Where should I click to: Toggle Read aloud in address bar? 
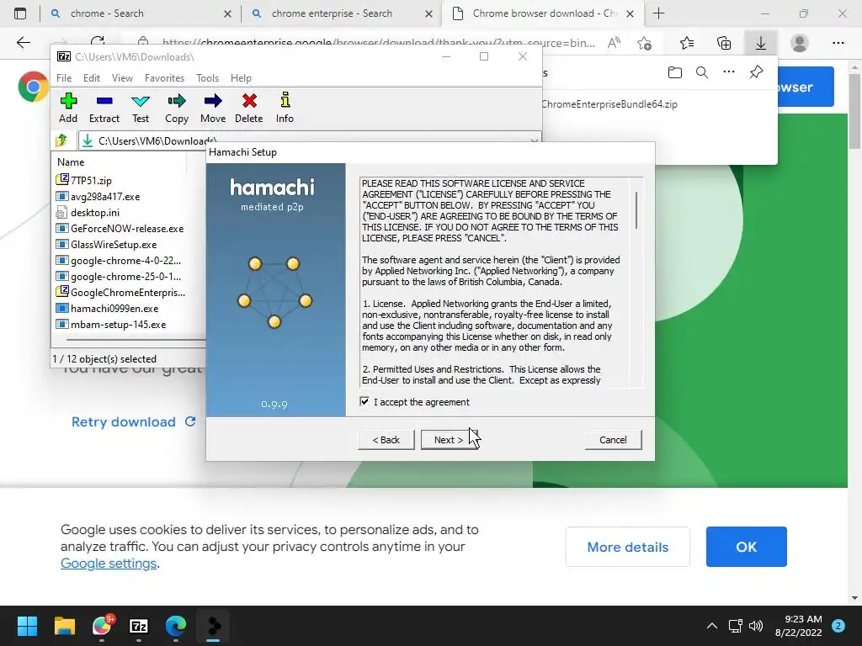[614, 43]
